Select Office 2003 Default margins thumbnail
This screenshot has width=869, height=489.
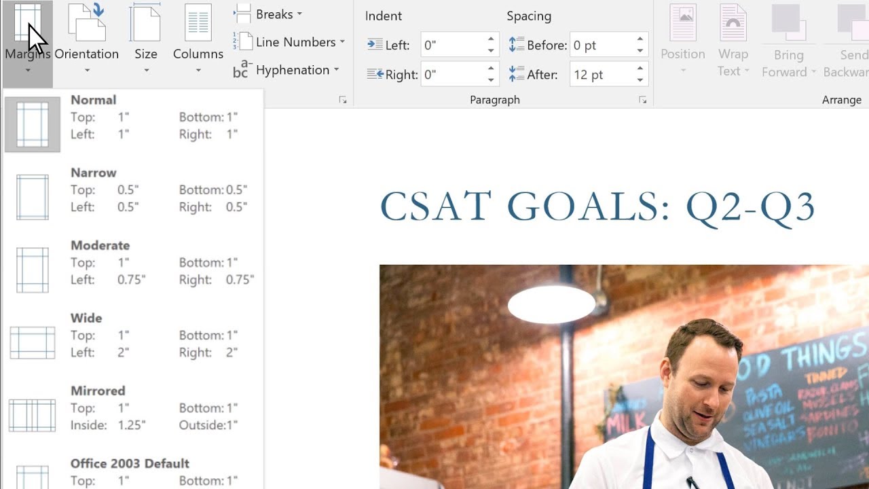coord(33,477)
